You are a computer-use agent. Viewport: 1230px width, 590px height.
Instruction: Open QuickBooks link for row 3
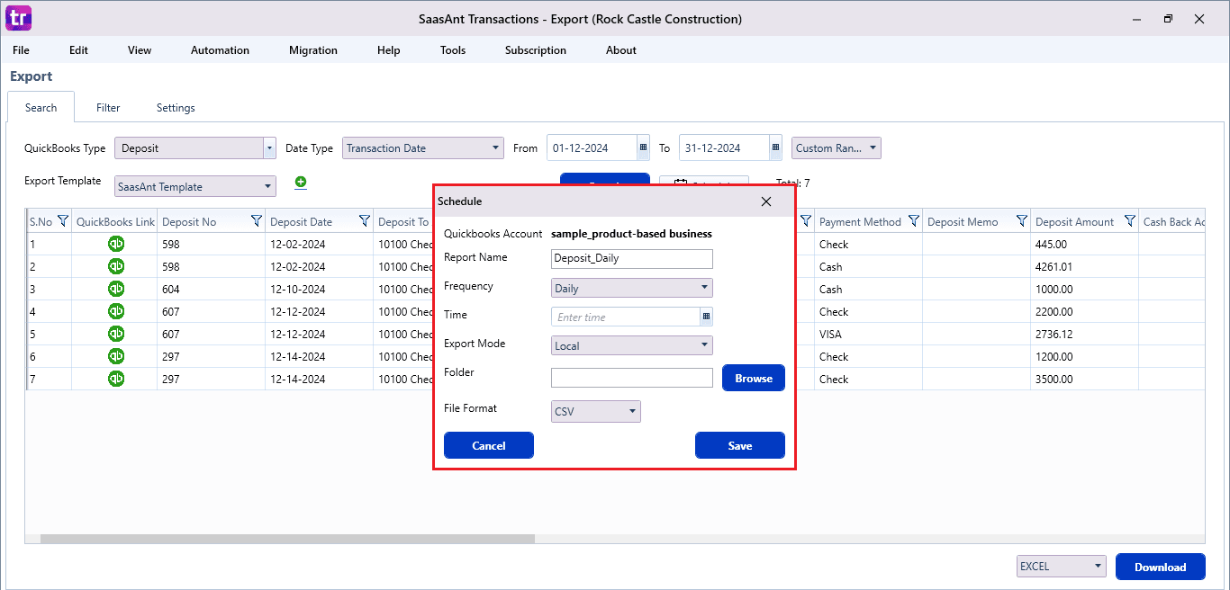116,289
